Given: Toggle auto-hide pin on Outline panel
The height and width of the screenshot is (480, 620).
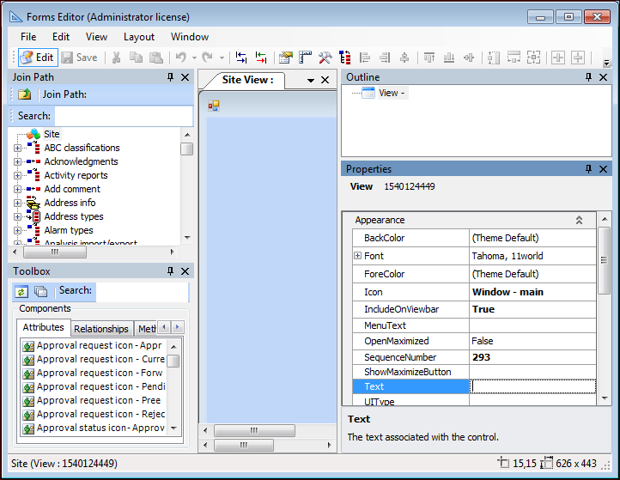Looking at the screenshot, I should pos(588,77).
